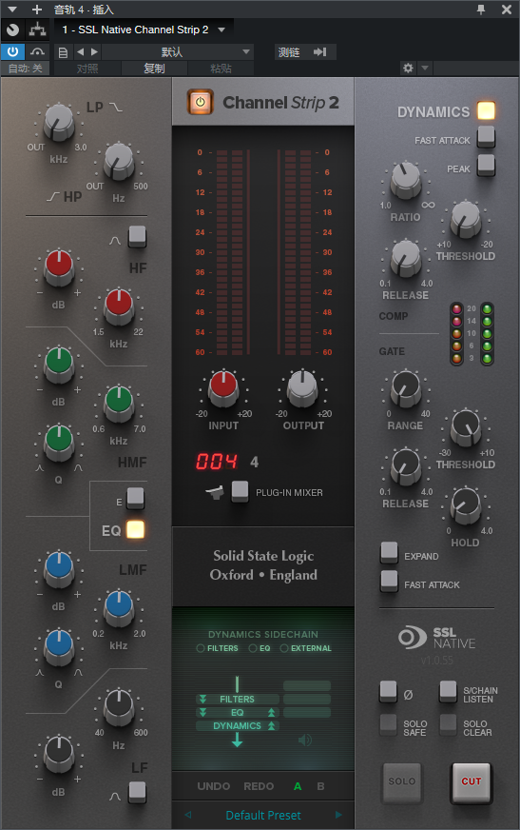The height and width of the screenshot is (830, 520).
Task: Toggle S/CHAIN LISTEN switch
Action: coord(448,691)
